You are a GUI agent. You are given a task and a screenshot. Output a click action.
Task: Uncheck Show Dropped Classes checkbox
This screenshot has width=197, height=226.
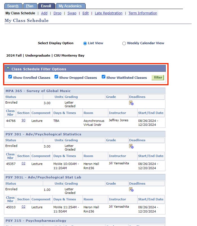[56, 77]
